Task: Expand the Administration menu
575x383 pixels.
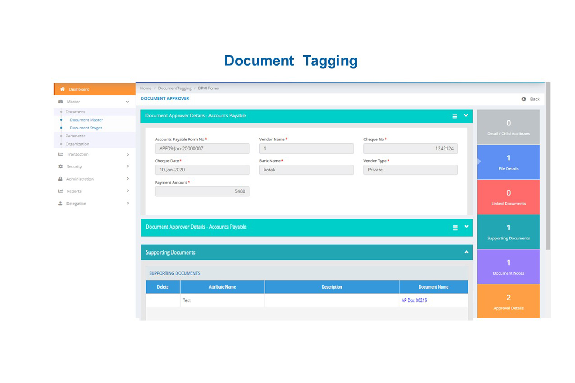Action: coord(128,179)
